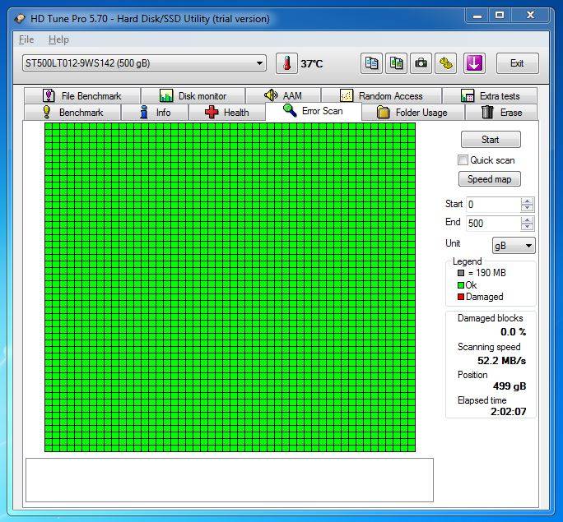
Task: Increase the Start value with up arrow
Action: (527, 201)
